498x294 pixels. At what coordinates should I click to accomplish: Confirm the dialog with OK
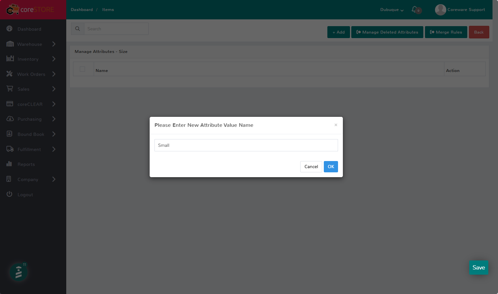pyautogui.click(x=331, y=167)
